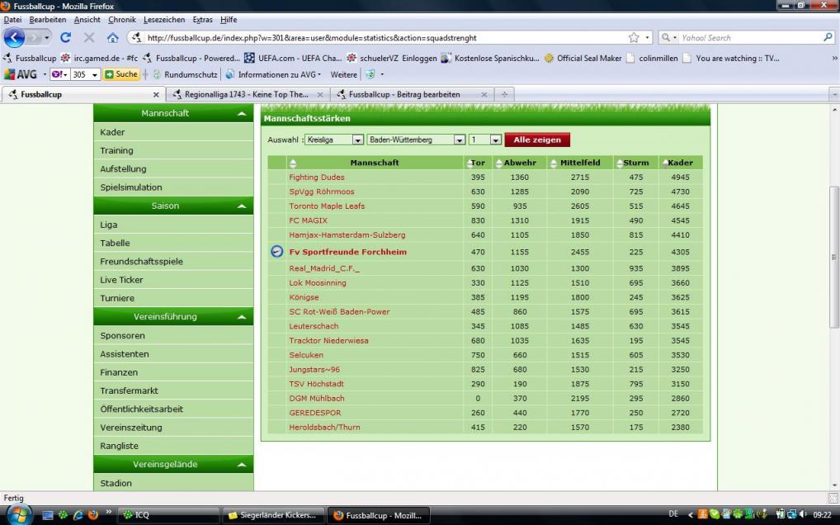Open the Transfermarkt sidebar link
The image size is (840, 525).
pyautogui.click(x=130, y=390)
